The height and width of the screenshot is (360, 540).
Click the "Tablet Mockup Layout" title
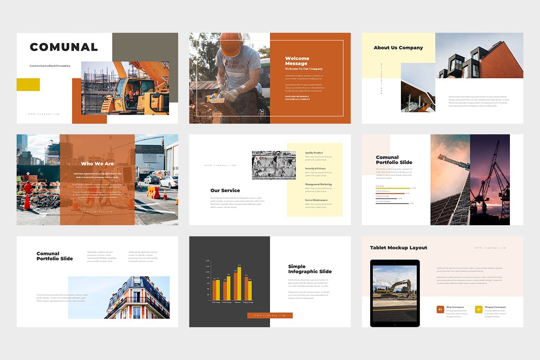pos(399,247)
